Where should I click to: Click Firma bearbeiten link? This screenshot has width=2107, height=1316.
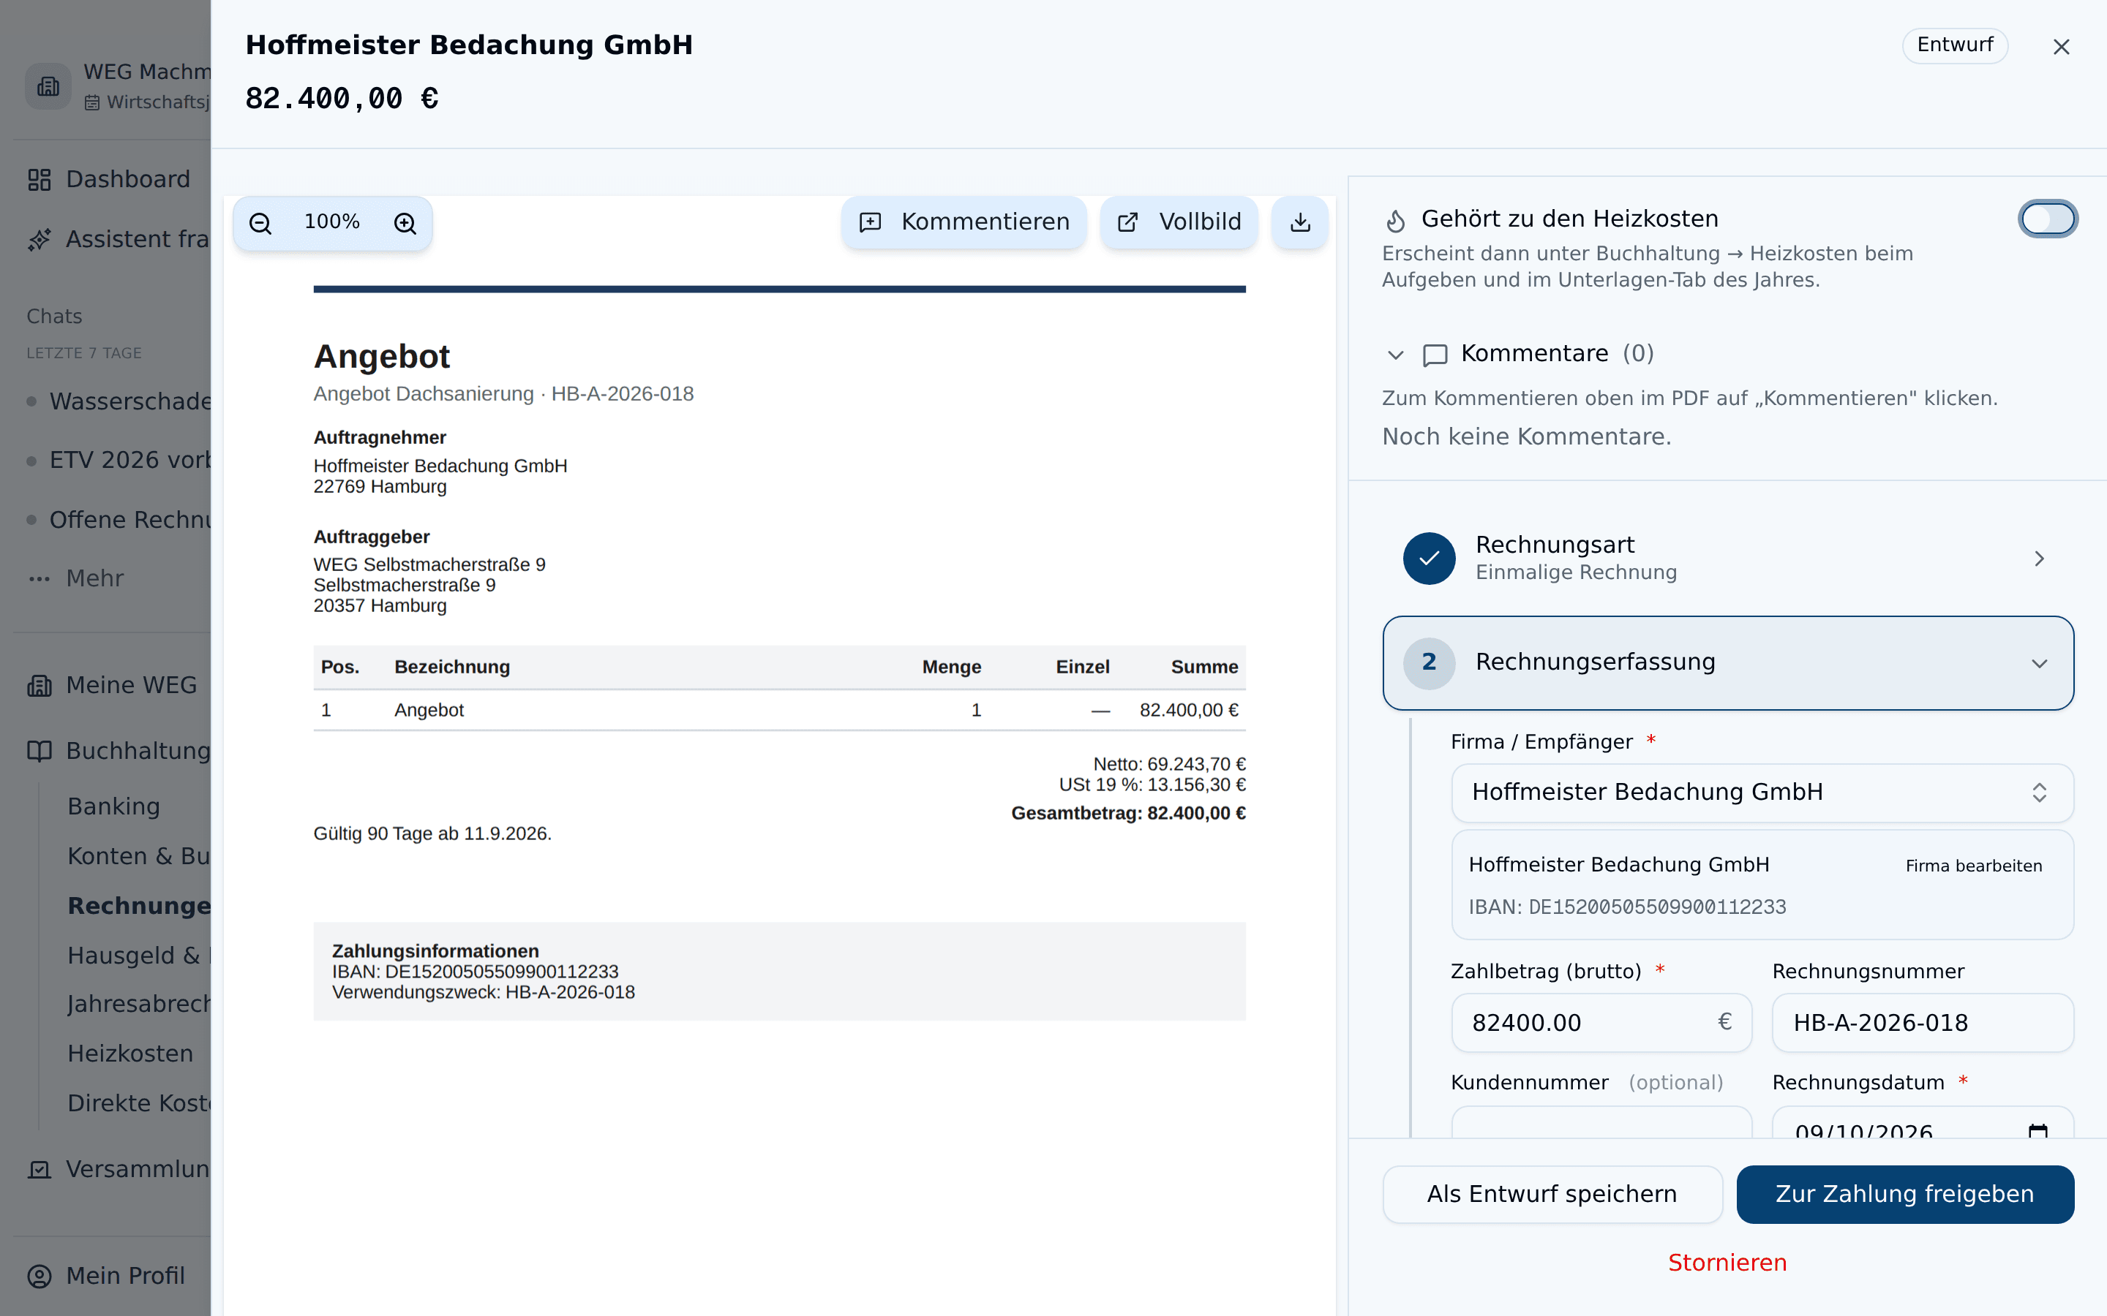(x=1974, y=866)
